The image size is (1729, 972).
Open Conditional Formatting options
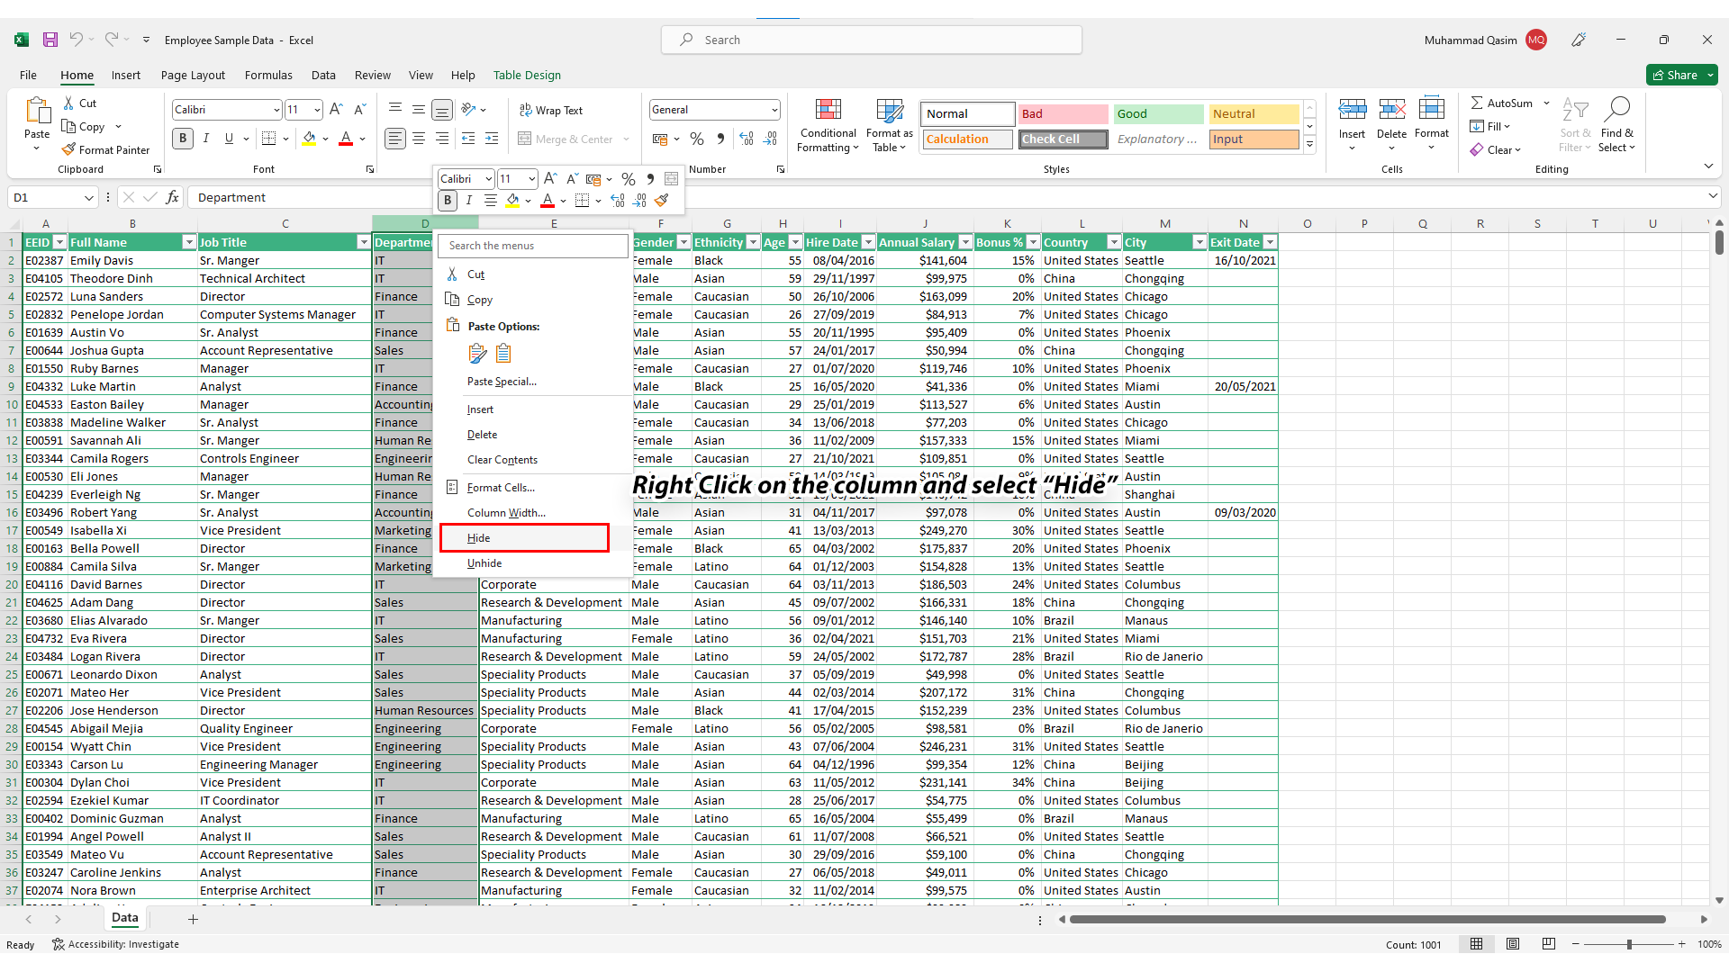828,126
